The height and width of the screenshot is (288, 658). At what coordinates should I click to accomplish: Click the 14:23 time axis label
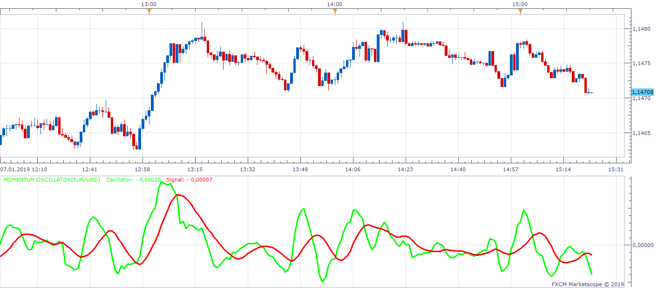coord(405,169)
